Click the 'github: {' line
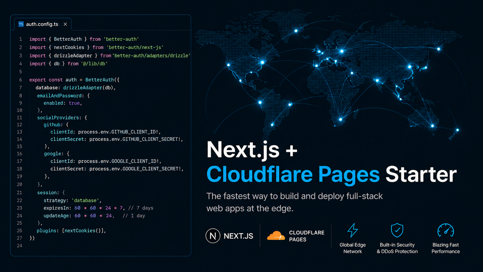The image size is (483, 272). (56, 125)
